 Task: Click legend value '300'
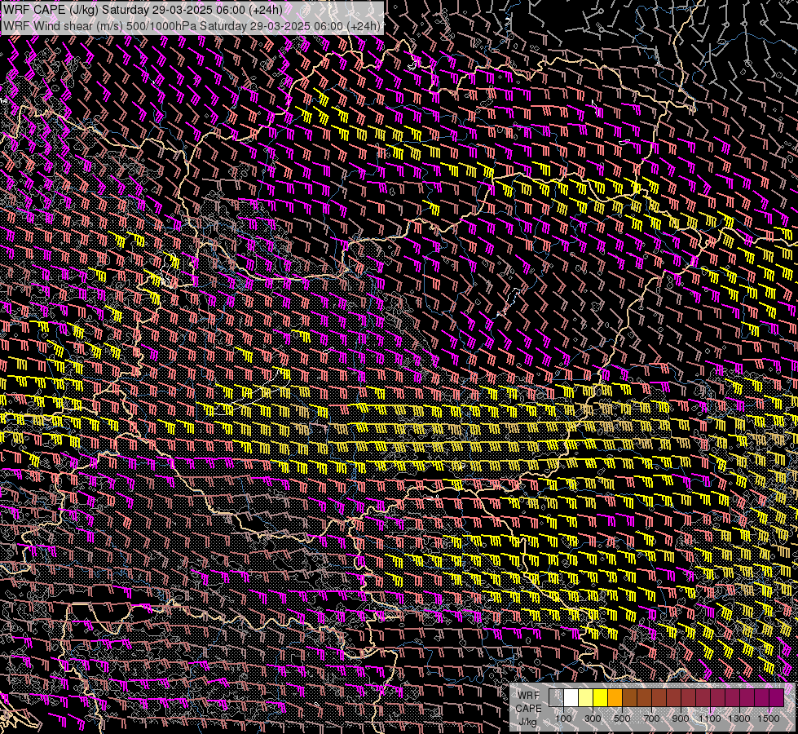tap(593, 719)
